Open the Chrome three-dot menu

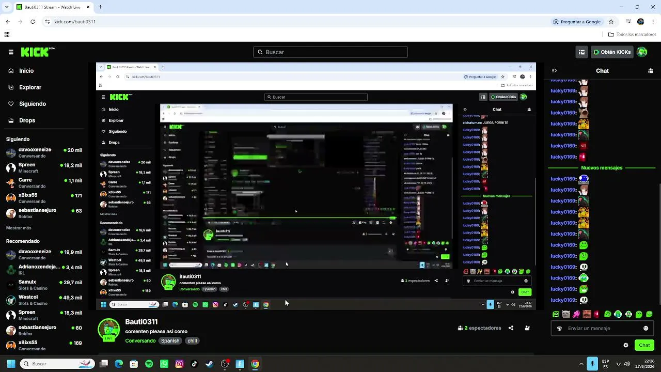click(x=653, y=22)
